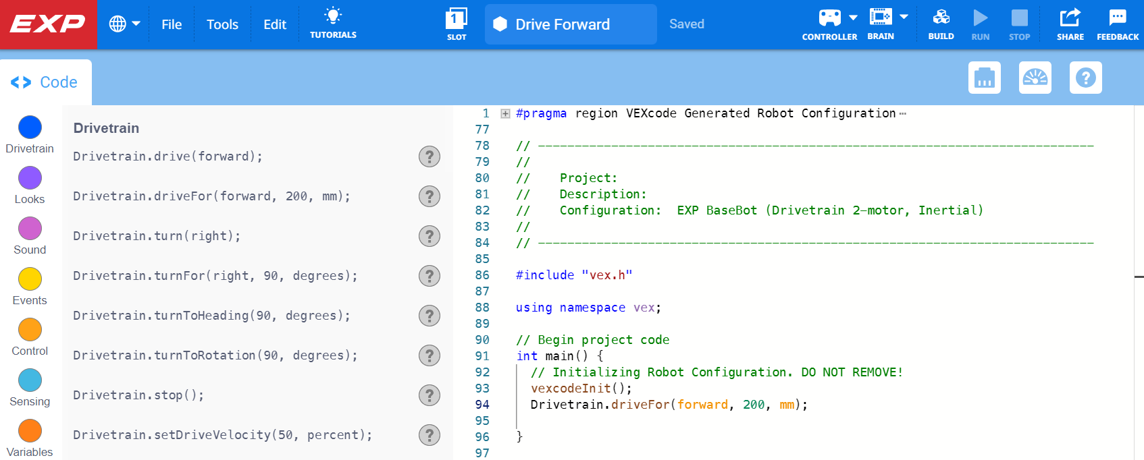1144x460 pixels.
Task: Show help for Drivetrain.turnToHeading command
Action: click(430, 316)
